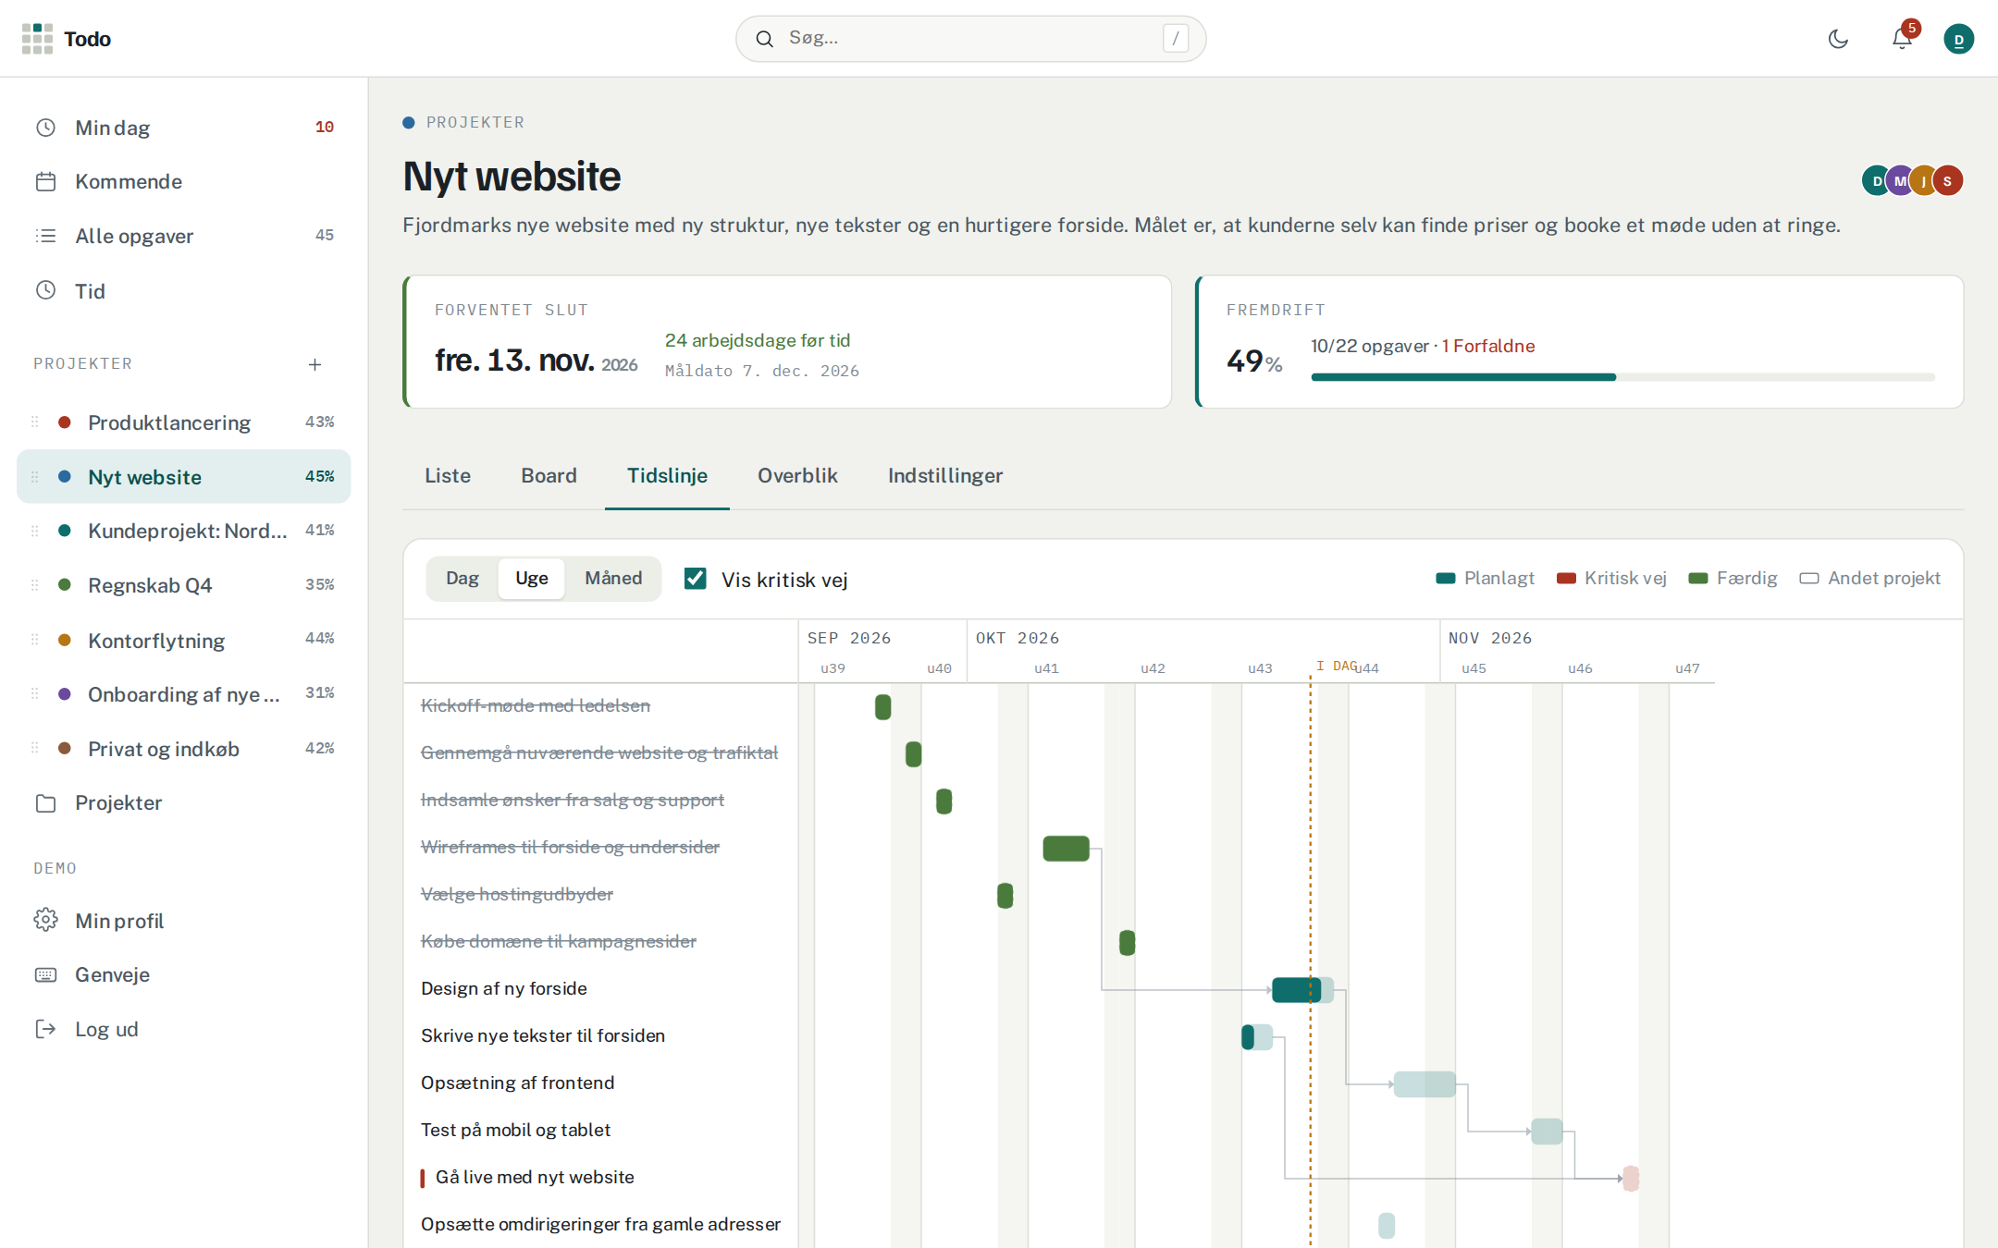Open Projekter folder item
The height and width of the screenshot is (1248, 1998).
tap(184, 802)
